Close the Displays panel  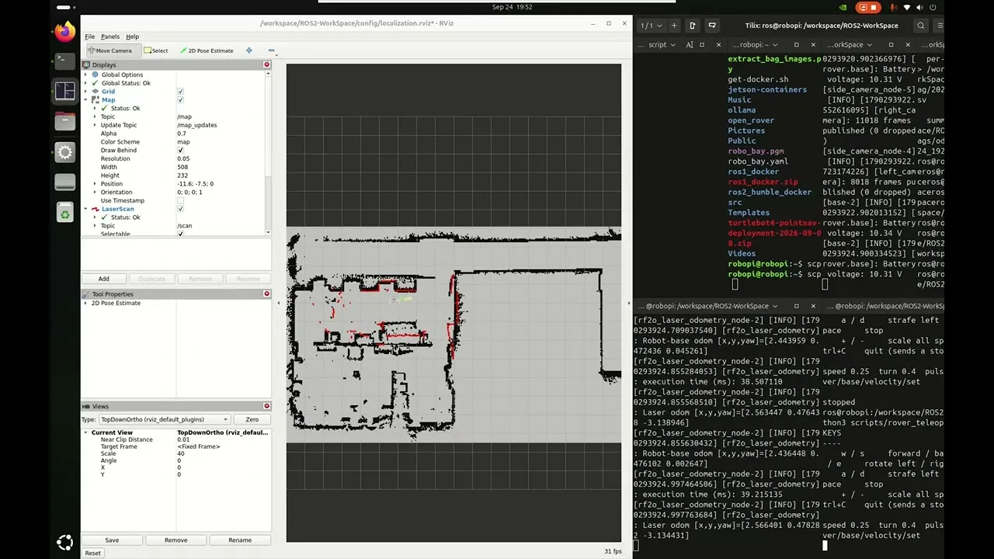click(x=266, y=64)
